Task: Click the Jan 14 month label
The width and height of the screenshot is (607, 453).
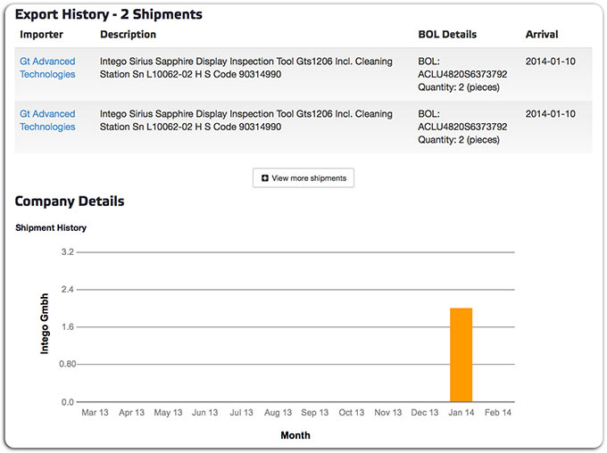Action: (x=461, y=413)
